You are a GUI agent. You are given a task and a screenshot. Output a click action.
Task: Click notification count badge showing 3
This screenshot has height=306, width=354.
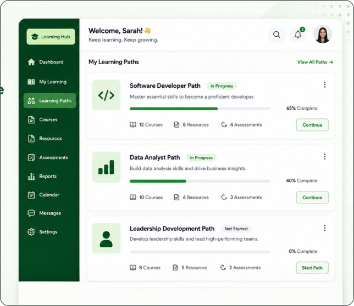point(302,29)
